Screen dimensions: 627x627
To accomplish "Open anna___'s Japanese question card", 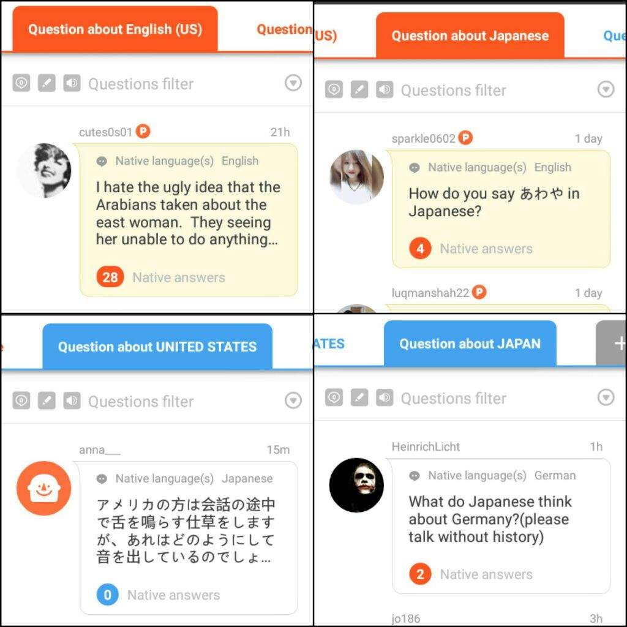I will coord(189,538).
